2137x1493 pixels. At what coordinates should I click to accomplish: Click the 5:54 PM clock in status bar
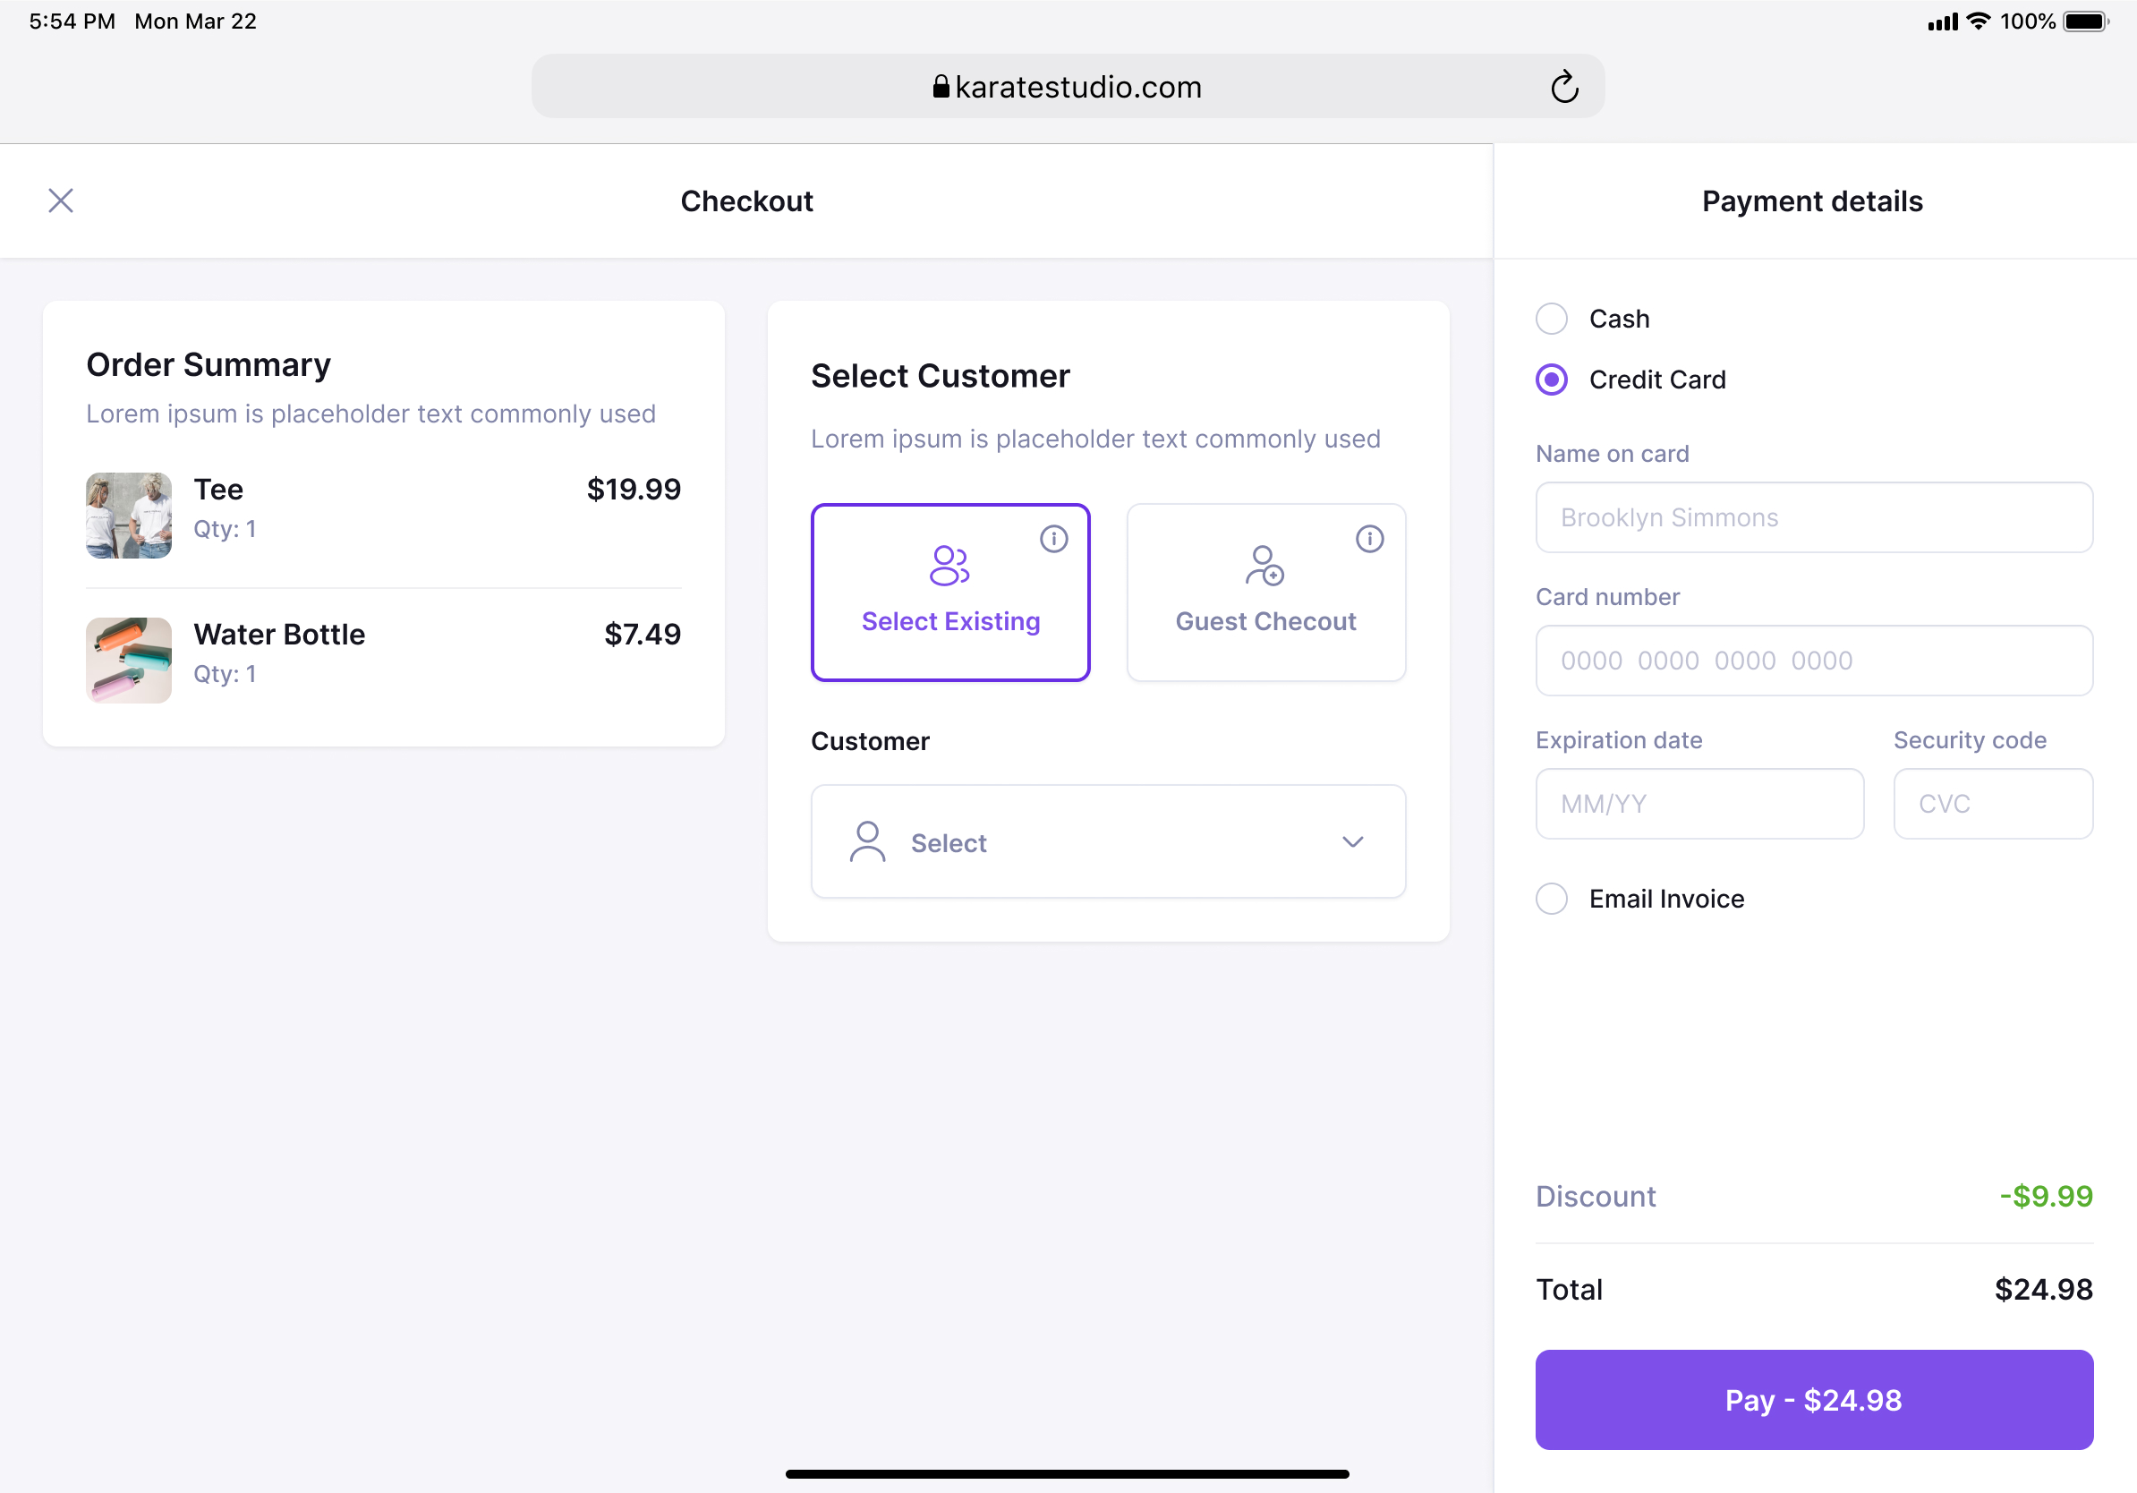(x=72, y=21)
